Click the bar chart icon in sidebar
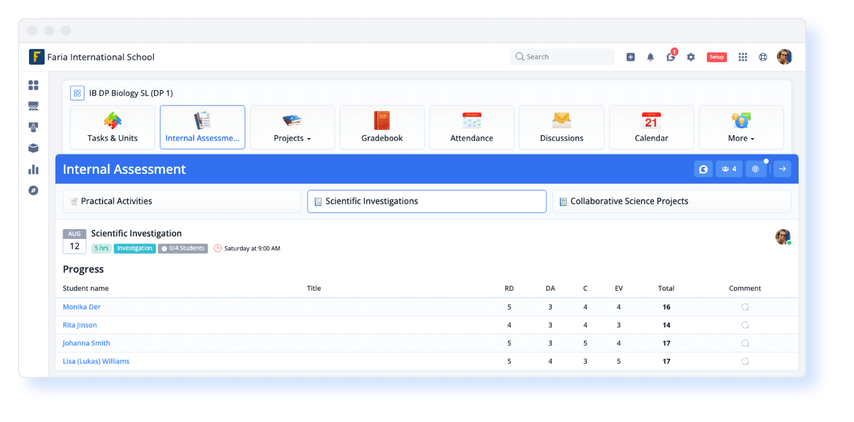This screenshot has width=854, height=422. coord(34,170)
